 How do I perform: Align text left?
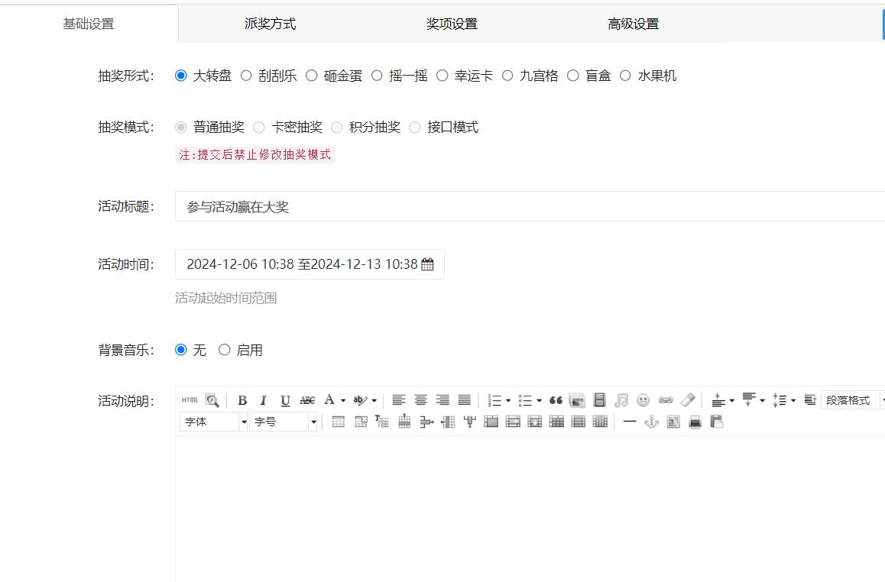(x=398, y=400)
